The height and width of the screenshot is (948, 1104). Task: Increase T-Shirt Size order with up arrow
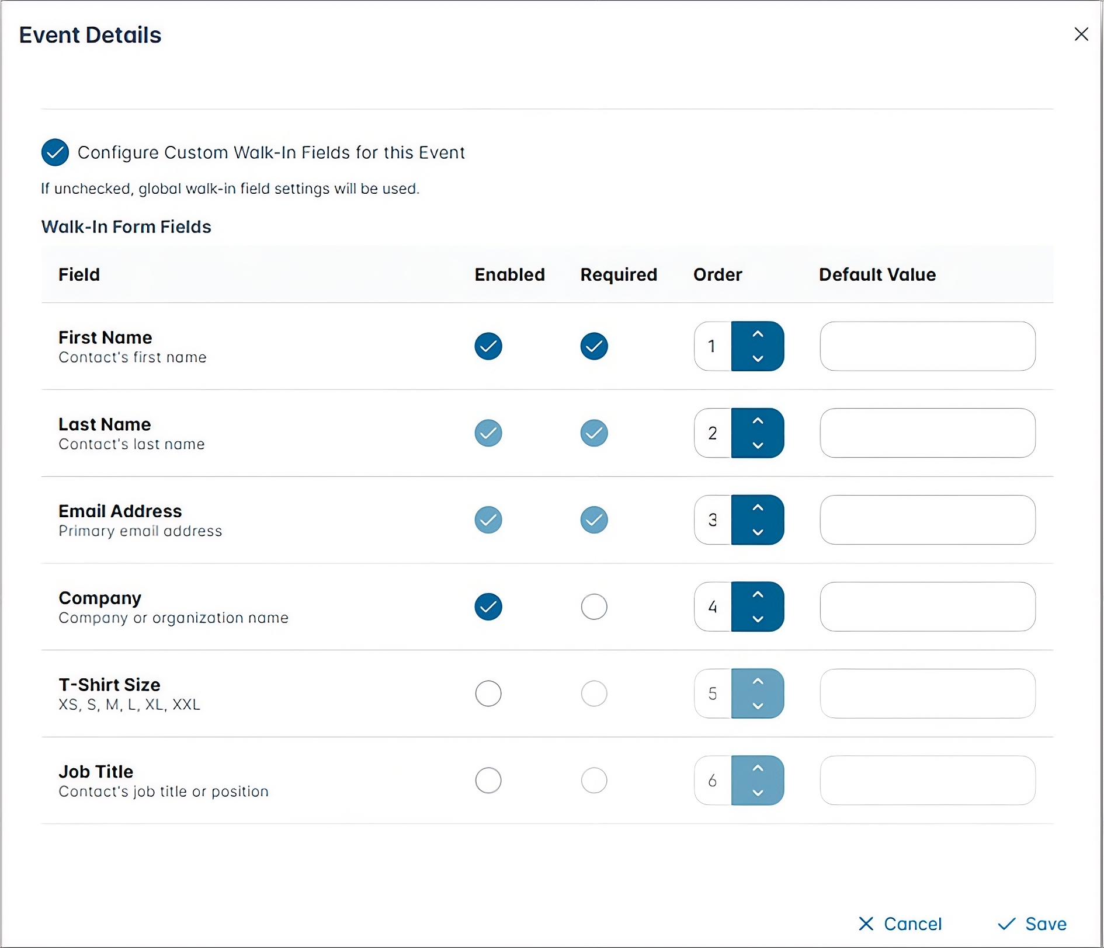758,681
